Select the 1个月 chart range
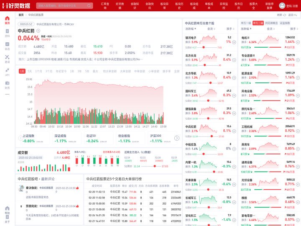The width and height of the screenshot is (301, 226). (38, 71)
